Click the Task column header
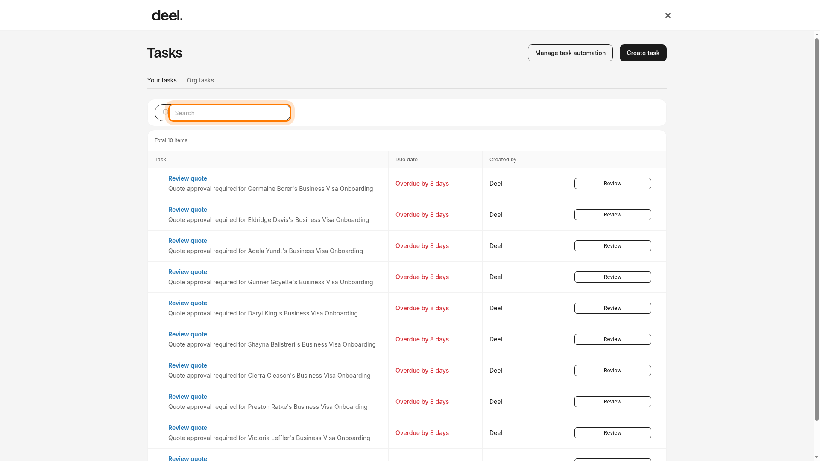The image size is (820, 461). click(160, 160)
